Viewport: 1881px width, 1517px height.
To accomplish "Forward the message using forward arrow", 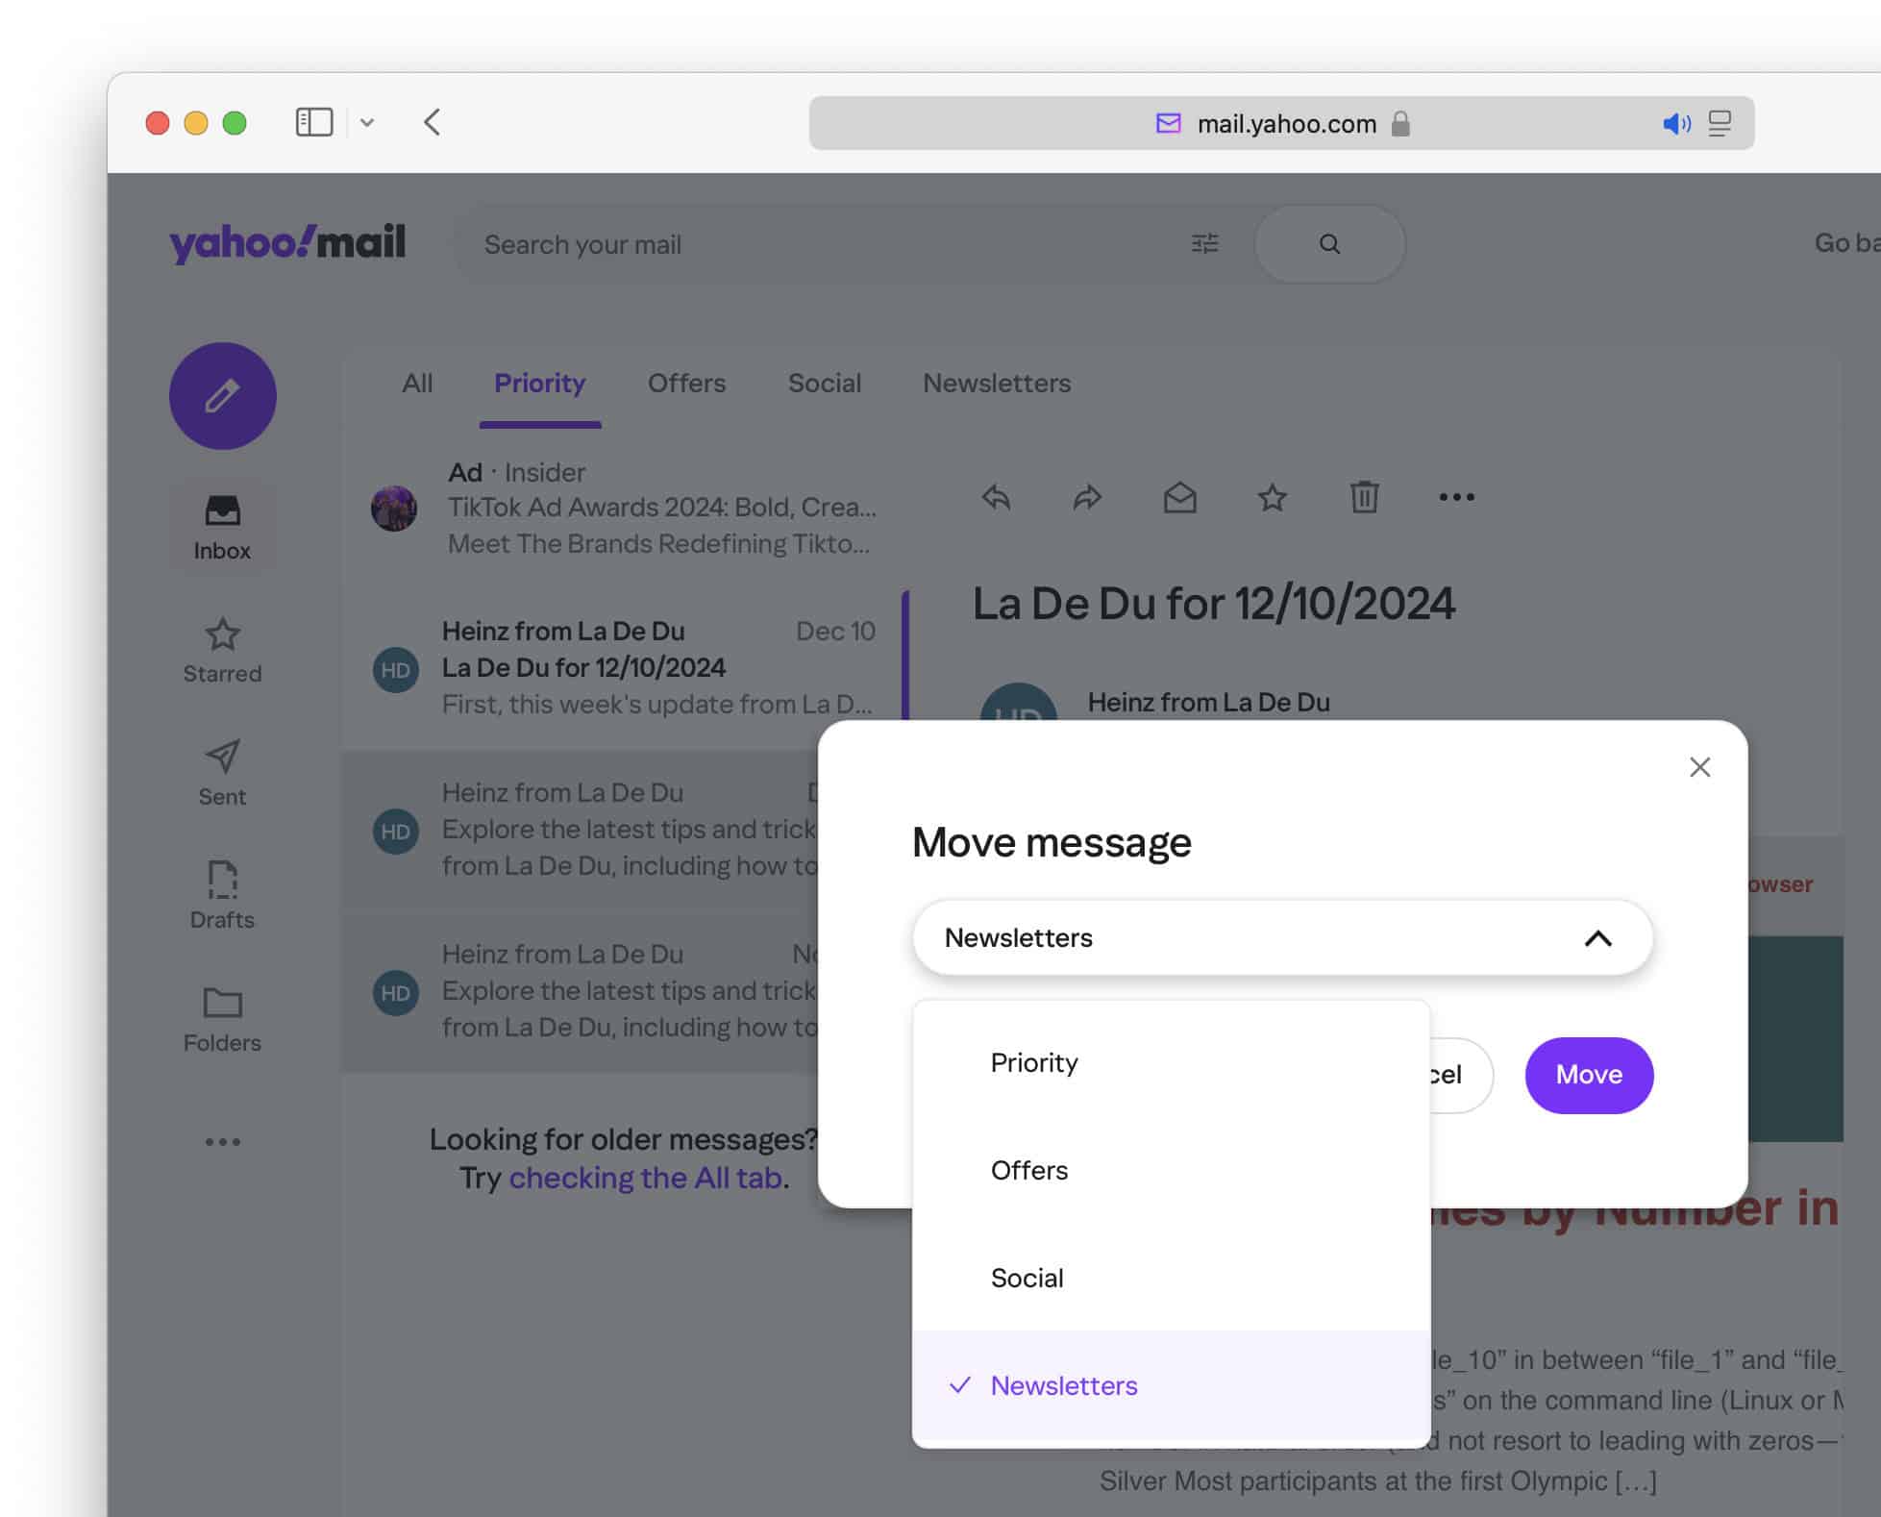I will click(x=1087, y=497).
